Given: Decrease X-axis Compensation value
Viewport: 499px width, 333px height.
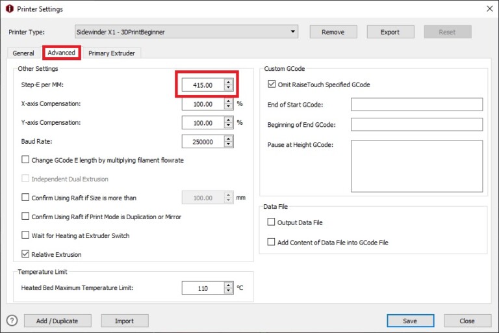Looking at the screenshot, I should pyautogui.click(x=229, y=107).
